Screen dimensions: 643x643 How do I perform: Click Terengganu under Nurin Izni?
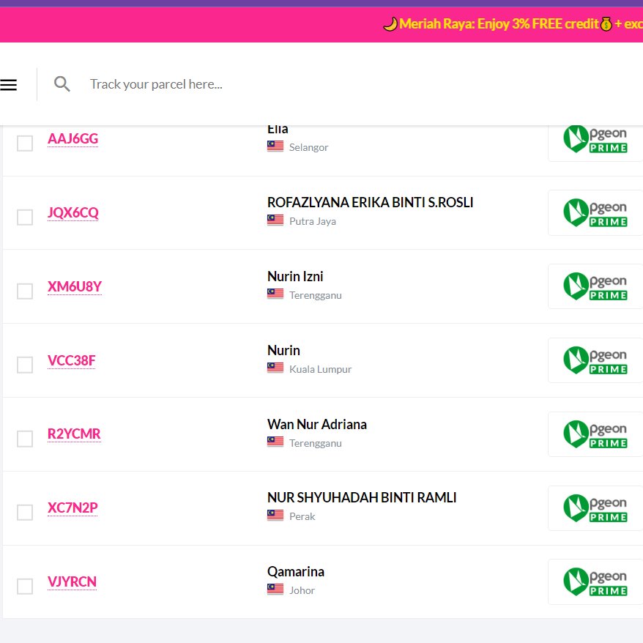coord(316,295)
